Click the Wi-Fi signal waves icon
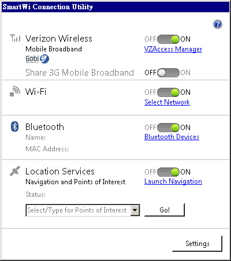 coord(15,91)
